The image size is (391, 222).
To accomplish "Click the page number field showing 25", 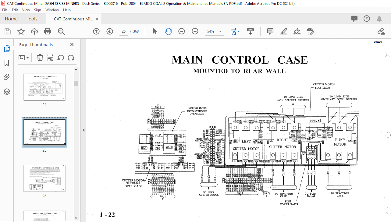I will point(124,31).
